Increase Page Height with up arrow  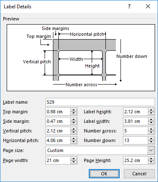tap(151, 159)
